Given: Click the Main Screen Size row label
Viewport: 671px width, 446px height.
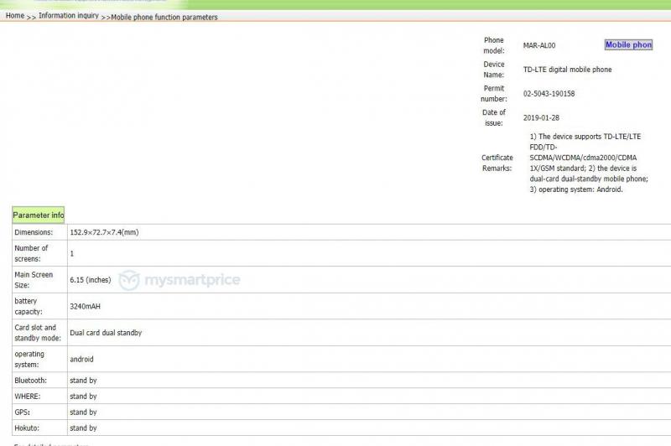Looking at the screenshot, I should pos(34,280).
